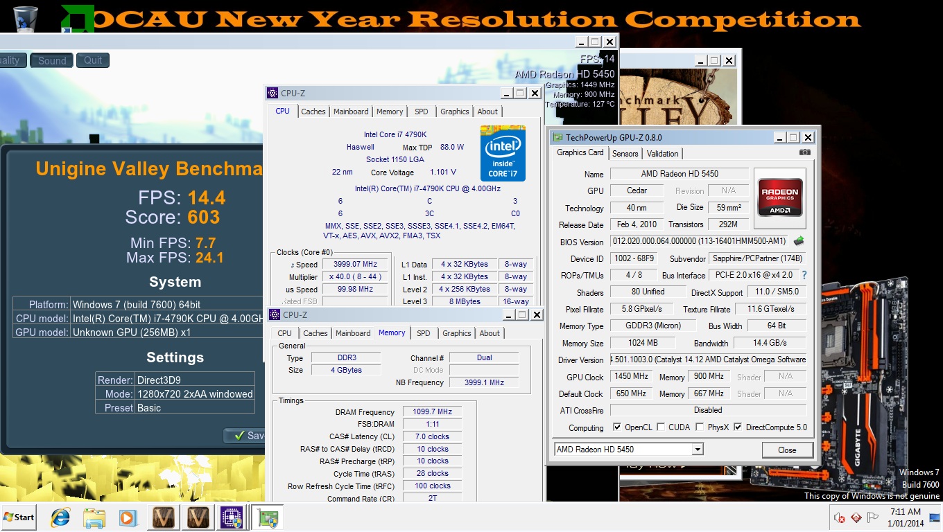Open the Mainboard tab in upper CPU-Z window

pyautogui.click(x=351, y=112)
